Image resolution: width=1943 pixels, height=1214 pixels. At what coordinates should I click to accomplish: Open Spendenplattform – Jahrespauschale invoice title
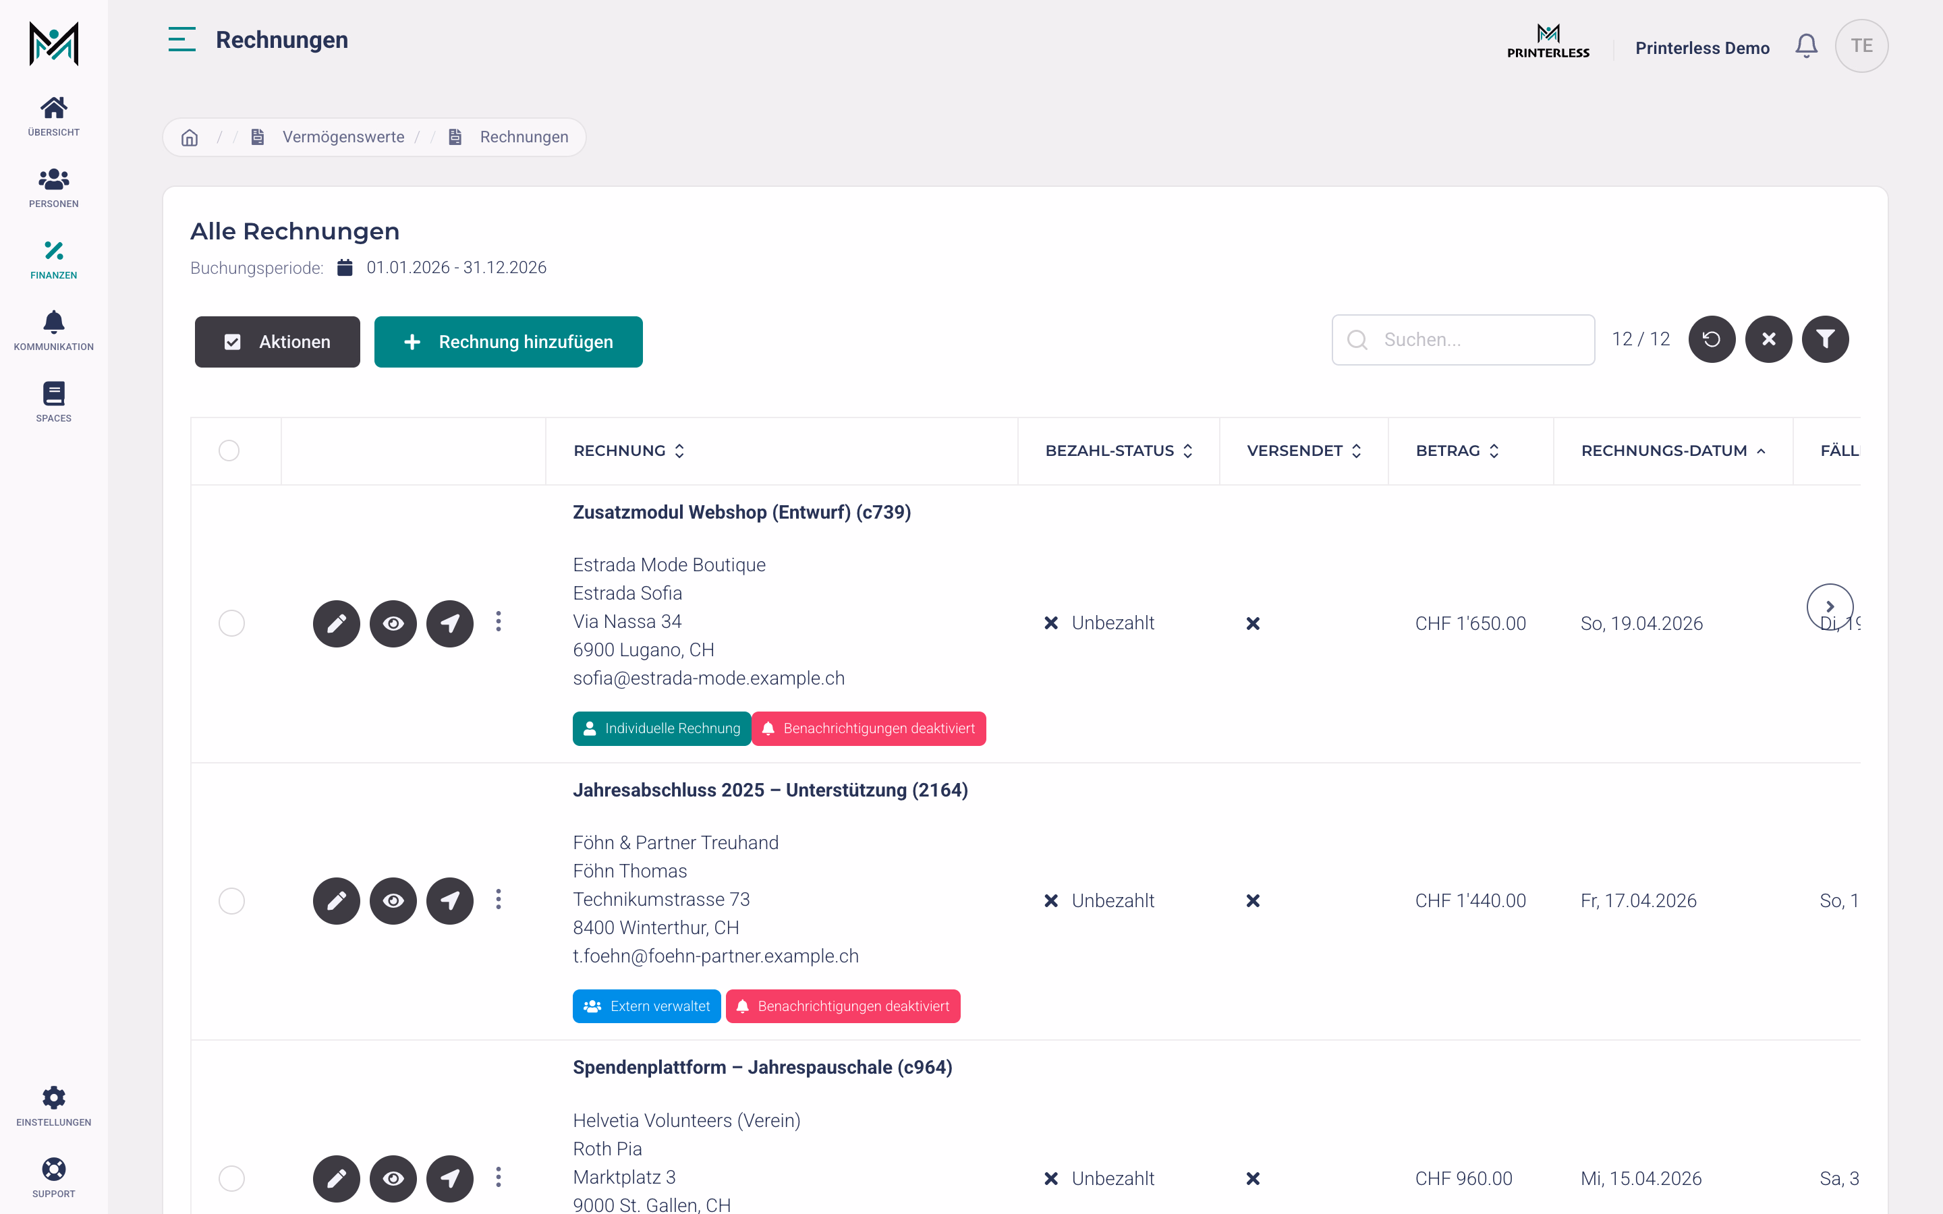point(762,1067)
